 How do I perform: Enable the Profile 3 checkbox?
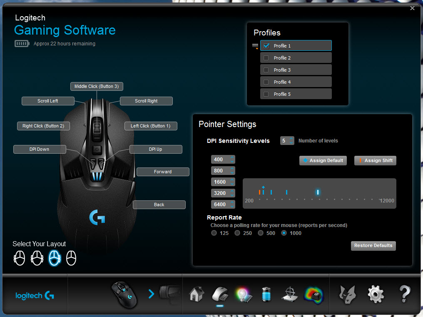click(266, 70)
